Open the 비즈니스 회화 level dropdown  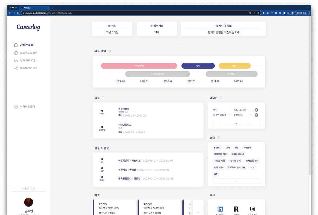pyautogui.click(x=242, y=110)
